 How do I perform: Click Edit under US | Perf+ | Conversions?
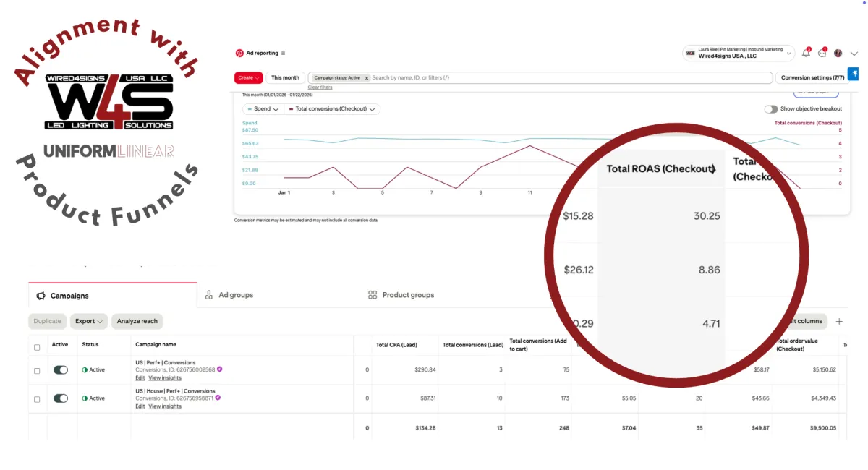[x=140, y=378]
